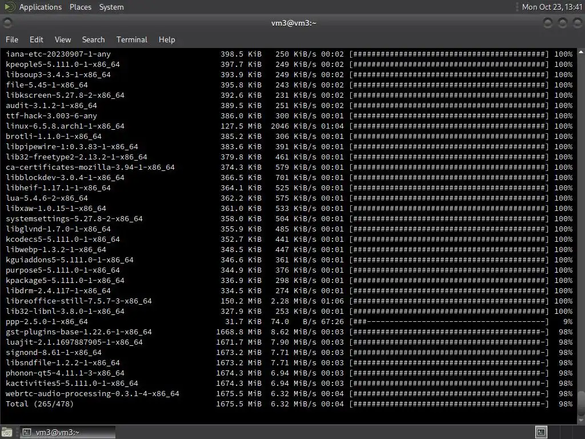Click the text libxaw-1.0.15-1-x86_64
The image size is (585, 439).
(56, 209)
